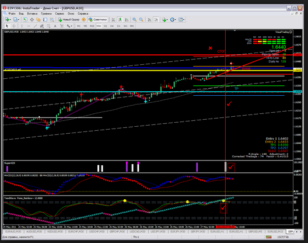Screen dimensions: 308x243
Task: Expand the indicators dropdown arrow
Action: tap(167, 20)
